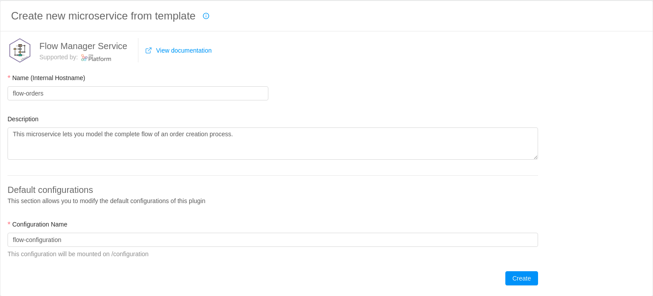
Task: Click the Name (Internal Hostname) label
Action: [x=49, y=78]
